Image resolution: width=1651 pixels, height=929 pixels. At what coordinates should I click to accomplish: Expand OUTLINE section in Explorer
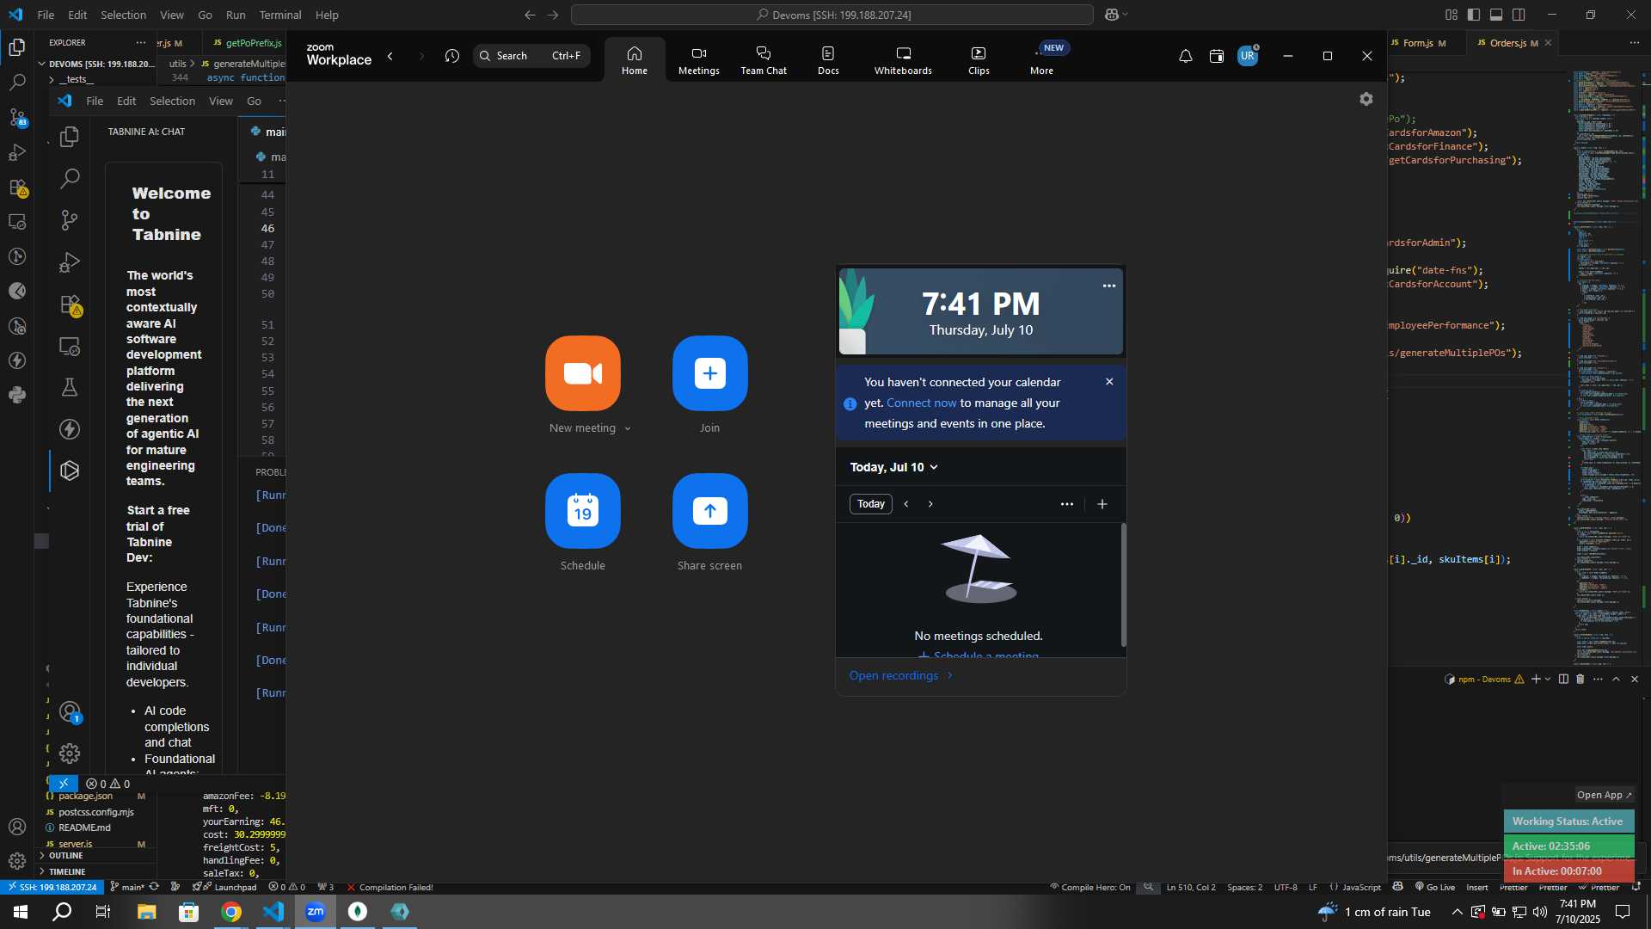65,855
